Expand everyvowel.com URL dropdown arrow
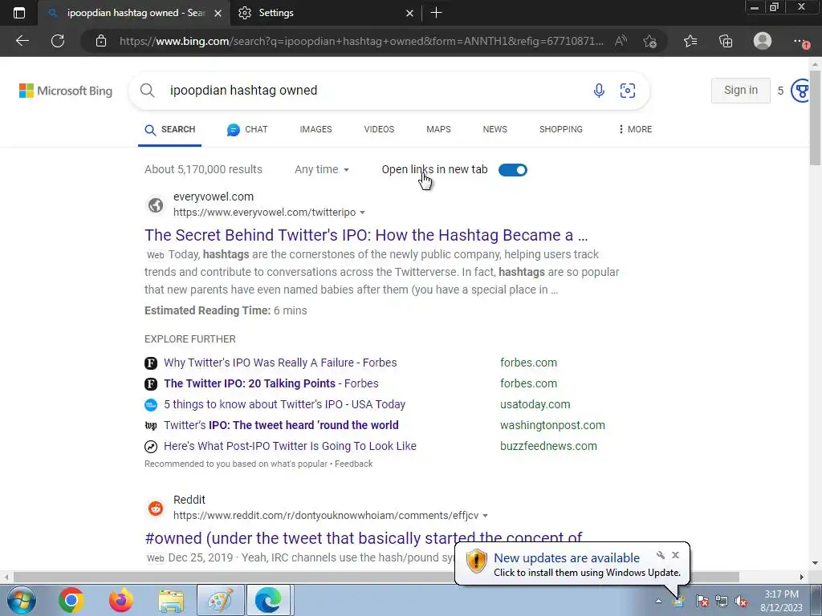822x616 pixels. [x=362, y=213]
